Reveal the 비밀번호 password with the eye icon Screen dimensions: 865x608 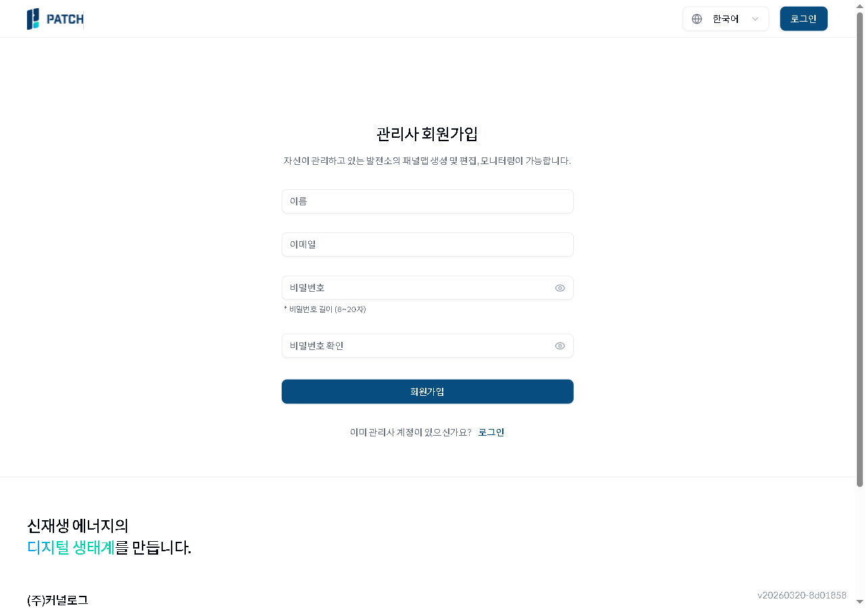(560, 288)
